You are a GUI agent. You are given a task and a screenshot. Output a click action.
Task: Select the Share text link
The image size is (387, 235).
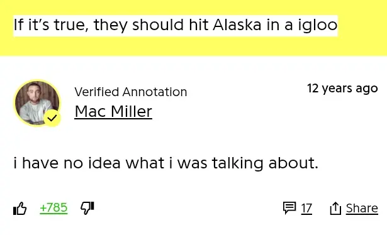(x=362, y=209)
